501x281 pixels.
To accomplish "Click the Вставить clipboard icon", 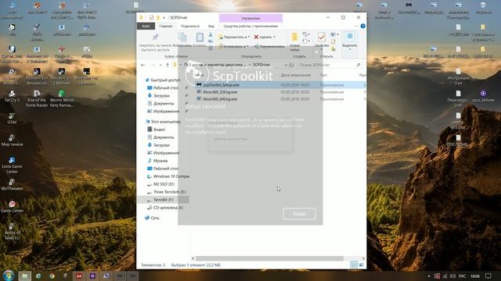I will [x=200, y=37].
